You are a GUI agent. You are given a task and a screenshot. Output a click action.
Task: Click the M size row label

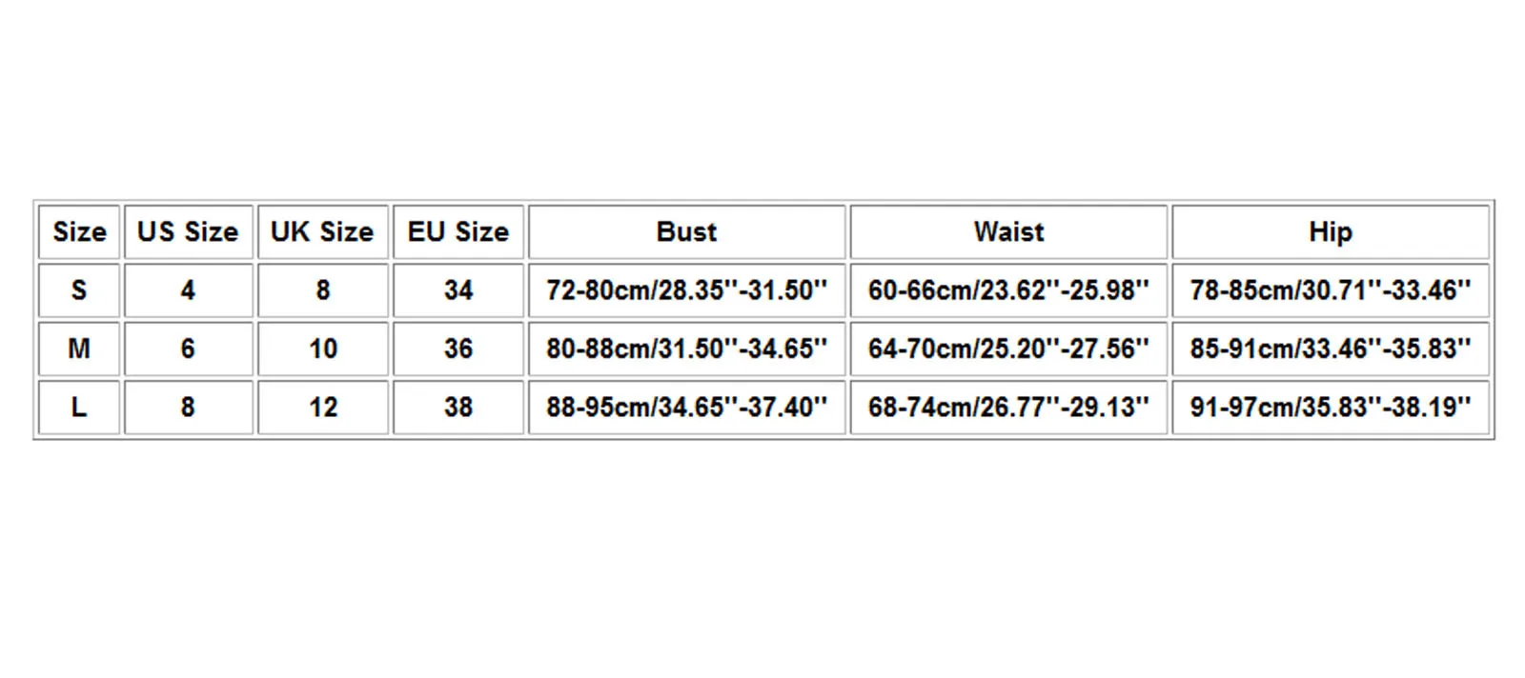point(79,349)
